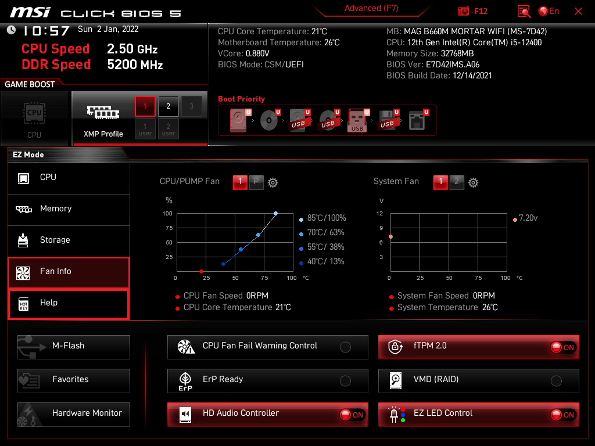Turn off HD Audio Controller

click(352, 415)
